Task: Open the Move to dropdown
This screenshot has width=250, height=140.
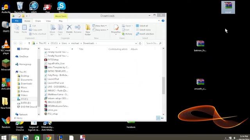Action: [x=52, y=30]
